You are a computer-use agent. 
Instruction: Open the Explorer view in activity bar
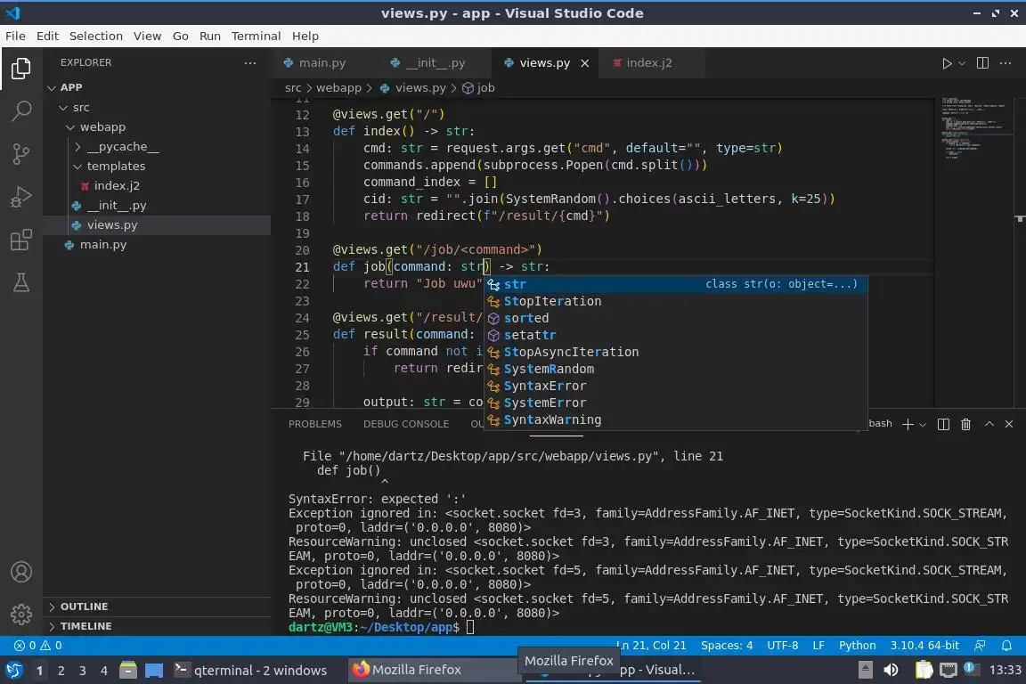pyautogui.click(x=21, y=68)
